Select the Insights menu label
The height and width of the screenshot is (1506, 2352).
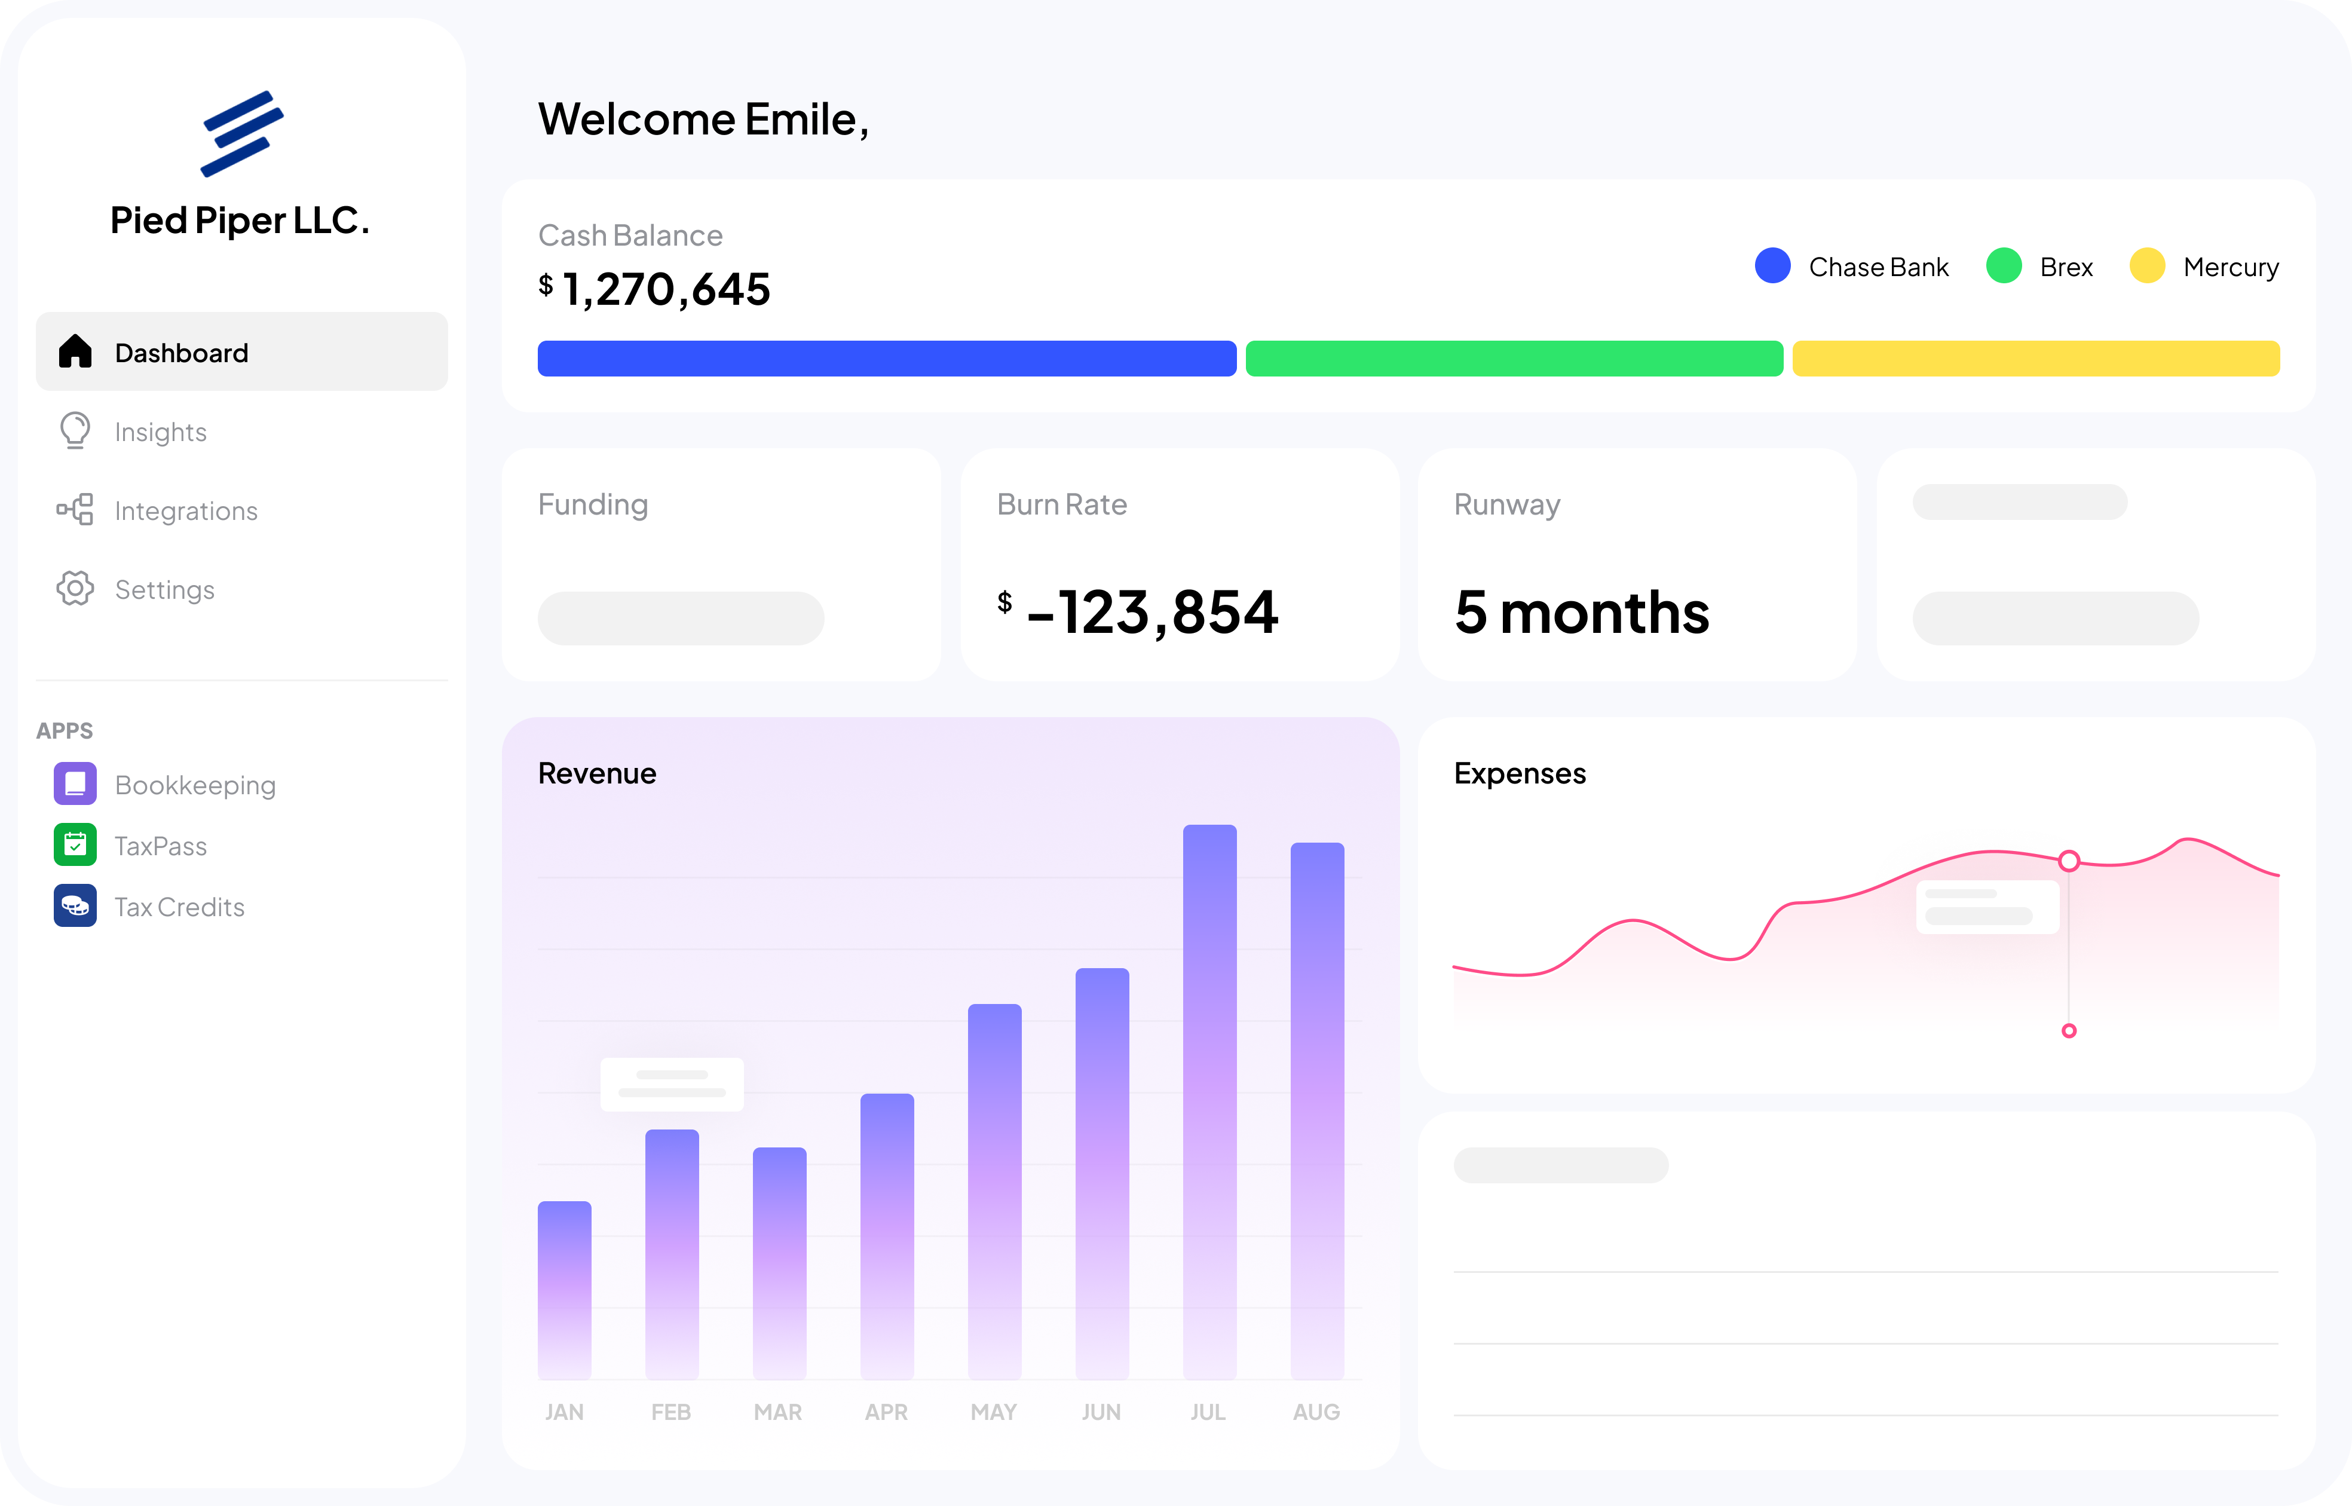[x=160, y=431]
